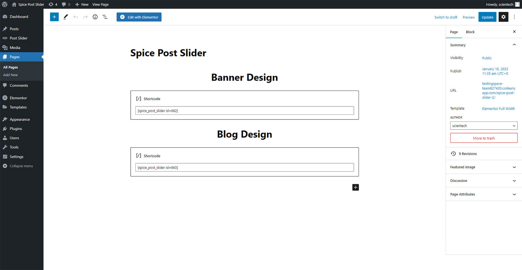This screenshot has width=522, height=270.
Task: Select the pencil Tools icon
Action: 66,17
